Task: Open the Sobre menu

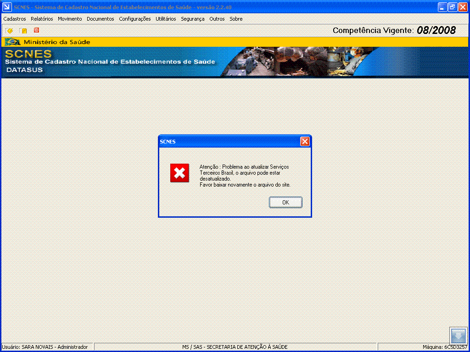Action: 235,19
